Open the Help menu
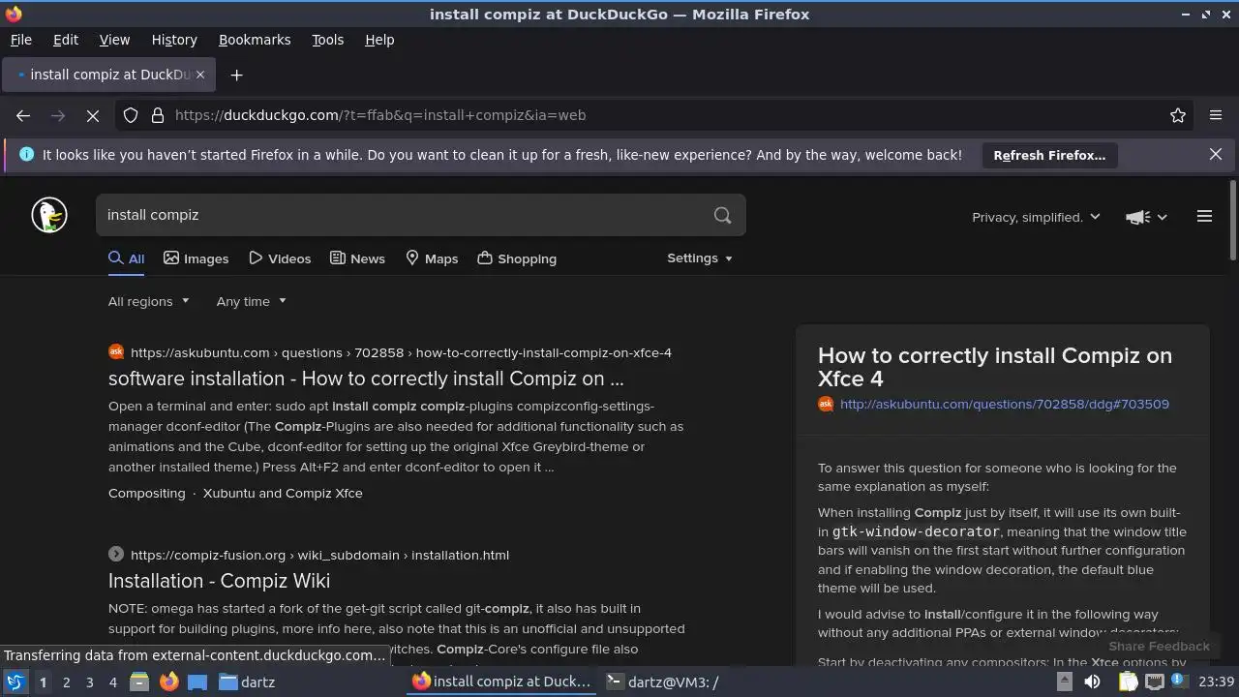This screenshot has width=1239, height=697. click(x=379, y=40)
